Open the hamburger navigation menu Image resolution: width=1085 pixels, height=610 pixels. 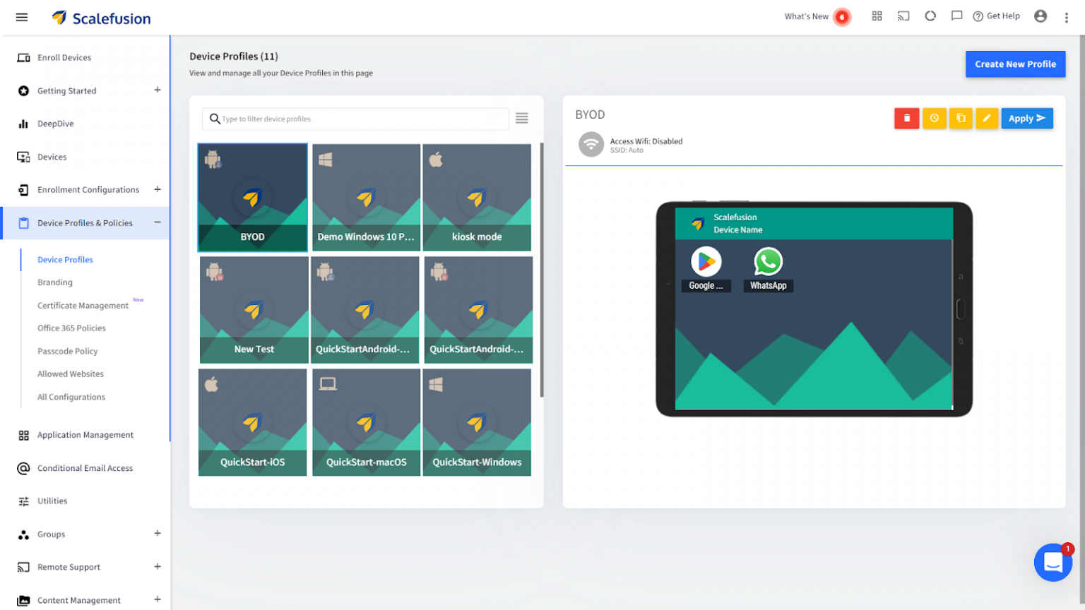point(22,17)
